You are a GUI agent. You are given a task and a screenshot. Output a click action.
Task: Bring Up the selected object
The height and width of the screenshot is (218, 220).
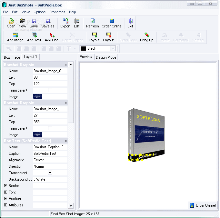147,37
